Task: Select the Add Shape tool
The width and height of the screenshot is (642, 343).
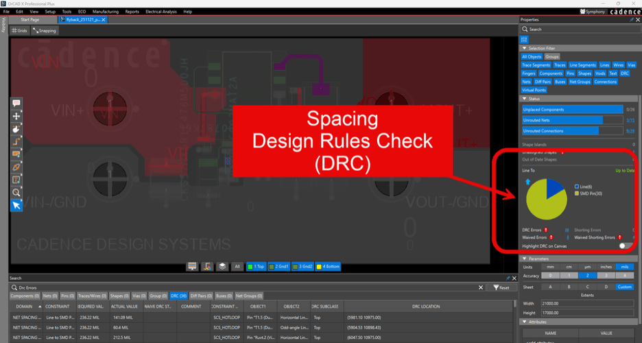Action: (16, 154)
